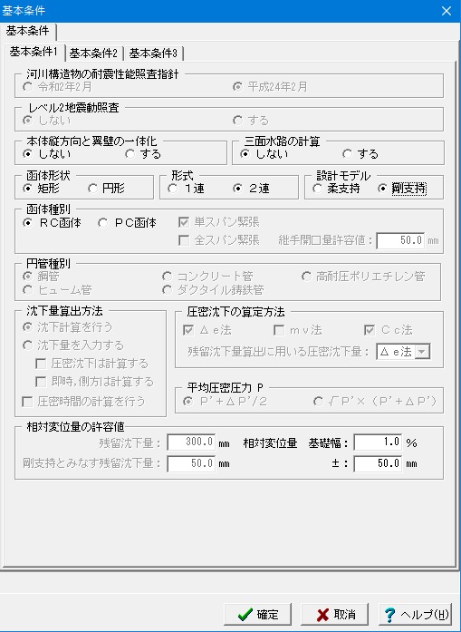Select 1連 for 形式
461x632 pixels.
point(187,189)
